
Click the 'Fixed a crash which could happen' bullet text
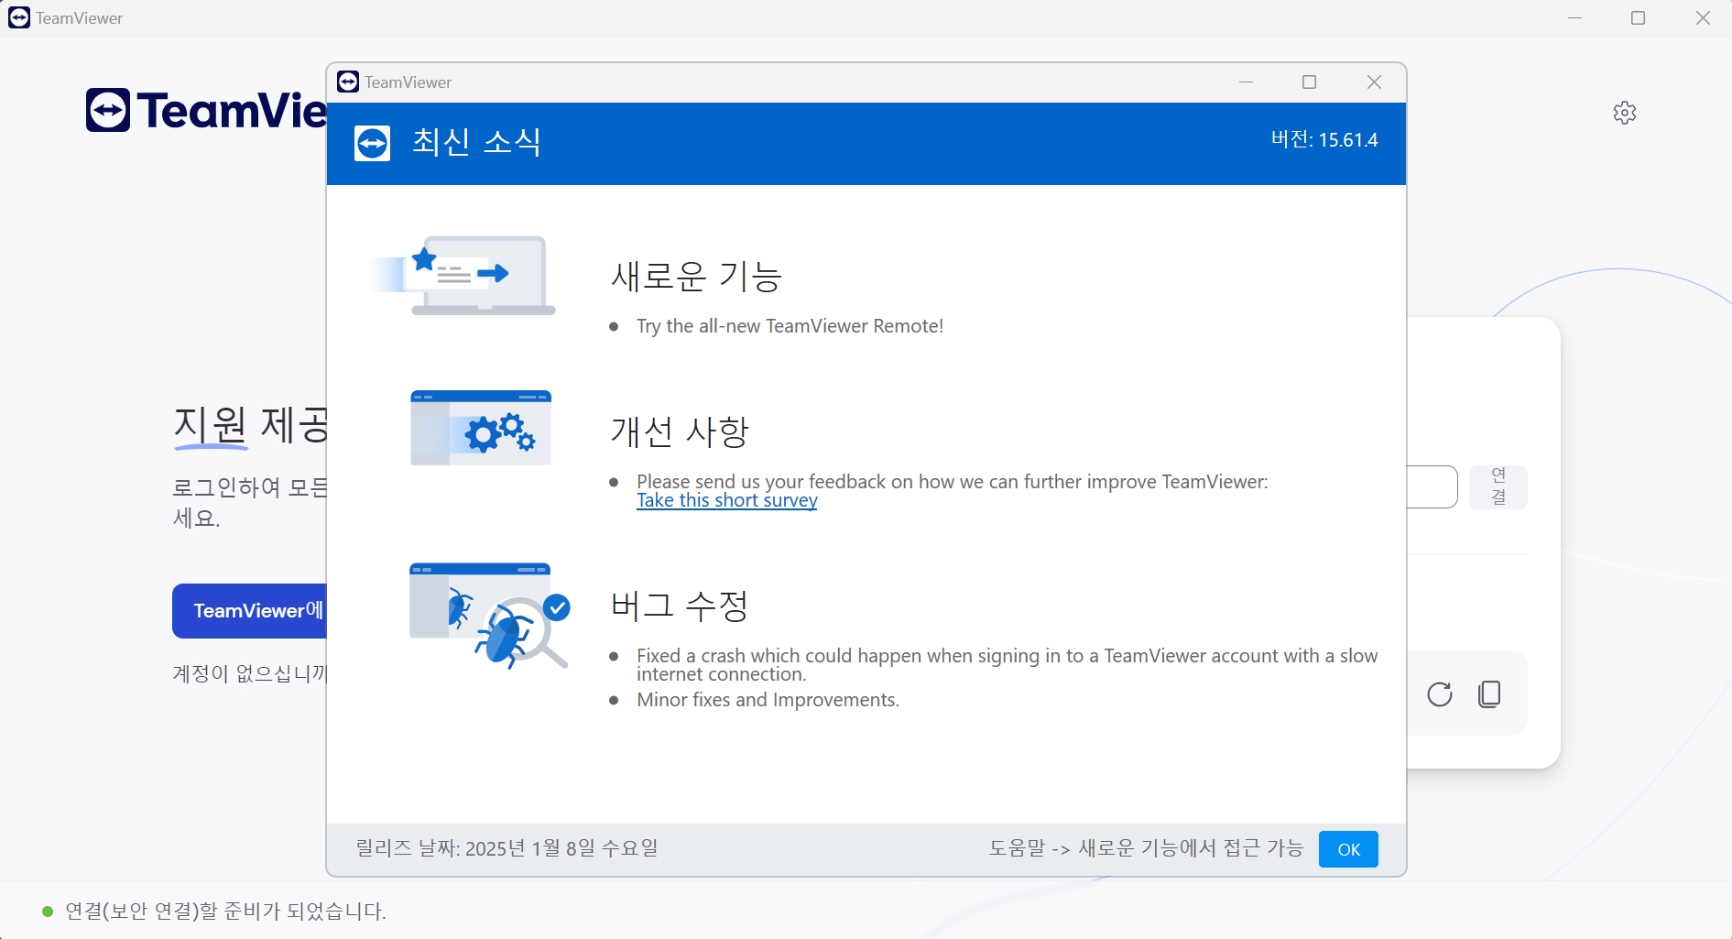[1007, 665]
